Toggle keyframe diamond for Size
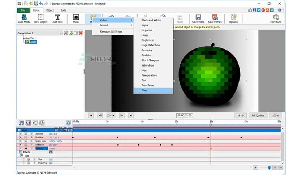 click(29, 159)
